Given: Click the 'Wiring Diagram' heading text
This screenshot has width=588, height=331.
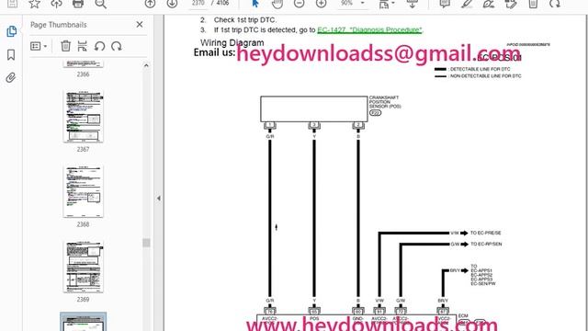Looking at the screenshot, I should pyautogui.click(x=232, y=43).
